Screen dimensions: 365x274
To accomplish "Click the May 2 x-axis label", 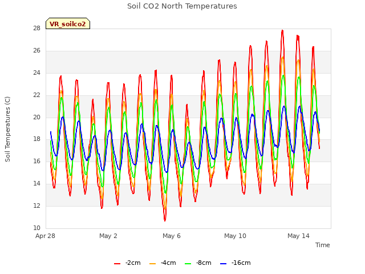I will tap(108, 236).
